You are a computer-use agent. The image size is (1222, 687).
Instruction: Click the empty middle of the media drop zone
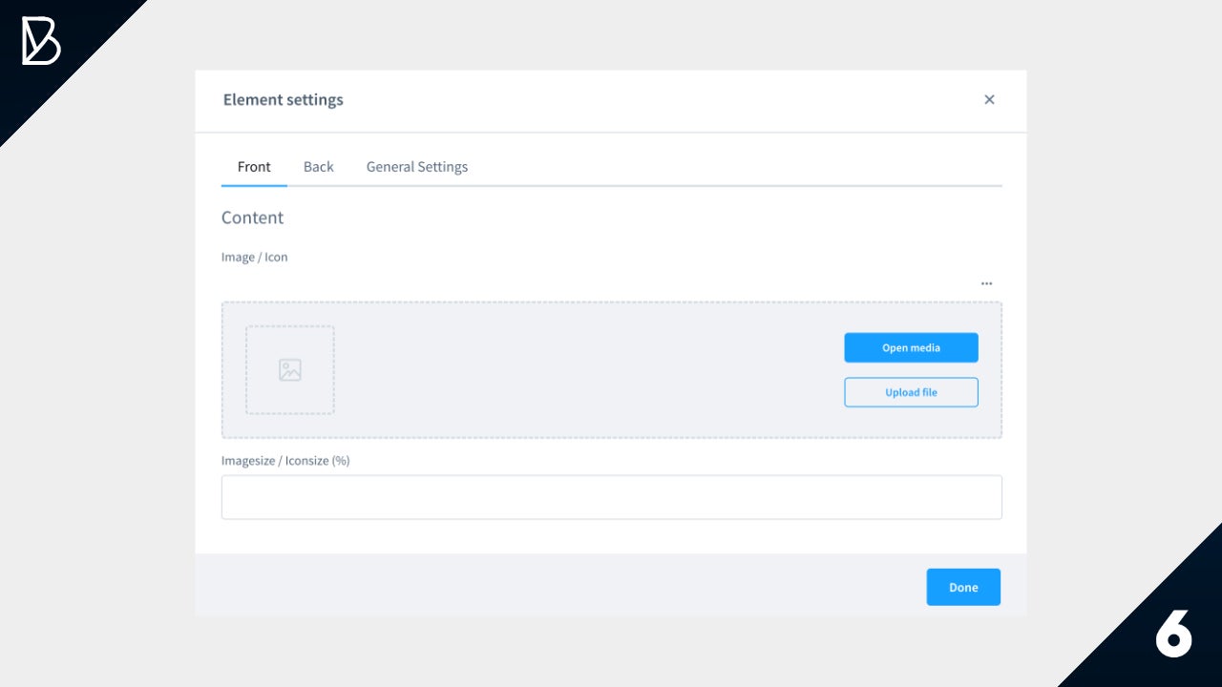587,370
